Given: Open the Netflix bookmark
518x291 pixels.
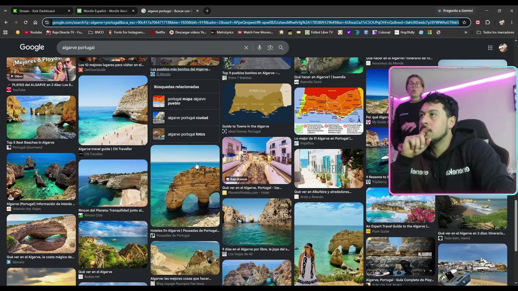Looking at the screenshot, I should (x=157, y=32).
